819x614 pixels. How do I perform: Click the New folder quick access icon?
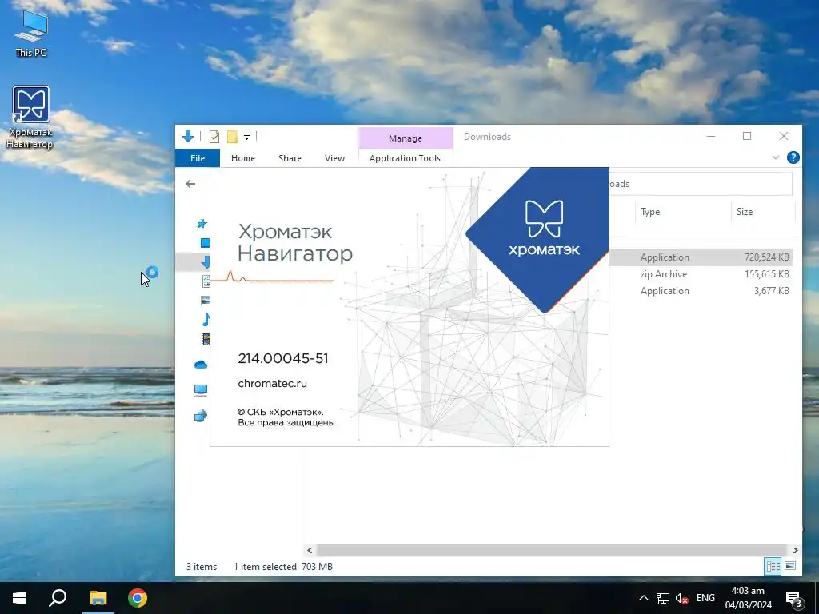(x=232, y=137)
